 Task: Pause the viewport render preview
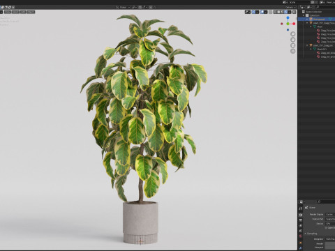tap(294, 12)
